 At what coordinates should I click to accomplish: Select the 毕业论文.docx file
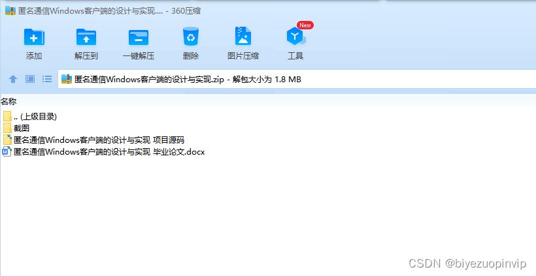[x=103, y=152]
